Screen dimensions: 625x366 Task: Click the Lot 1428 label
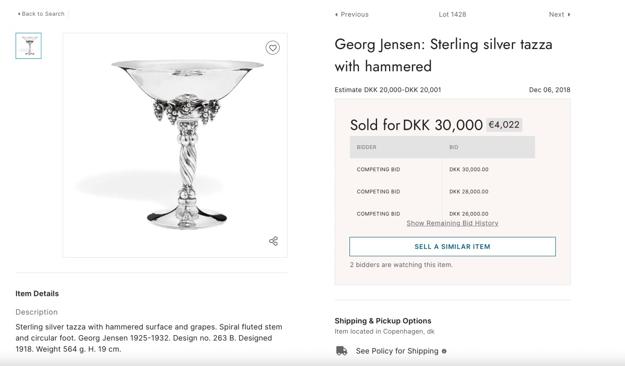point(452,15)
